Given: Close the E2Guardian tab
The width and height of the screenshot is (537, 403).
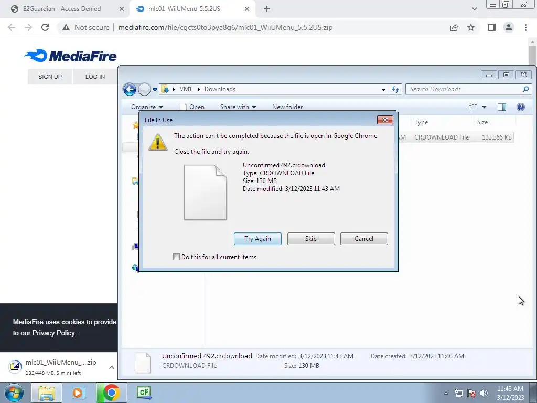Looking at the screenshot, I should coord(121,9).
